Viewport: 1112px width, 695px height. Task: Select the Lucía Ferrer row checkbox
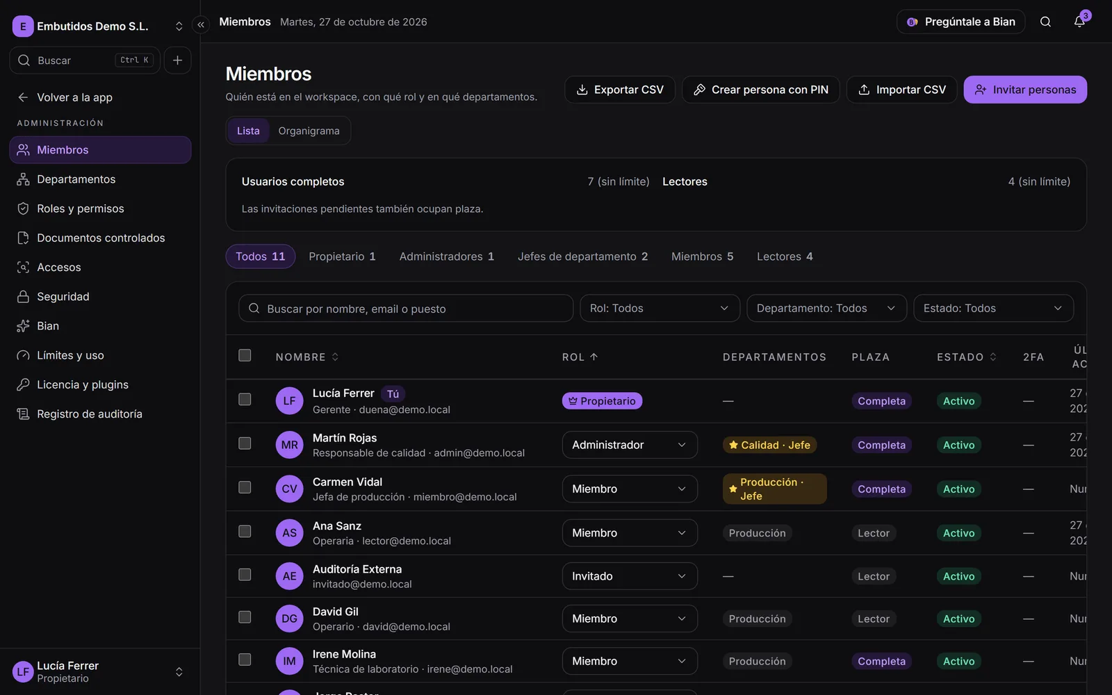pyautogui.click(x=245, y=399)
